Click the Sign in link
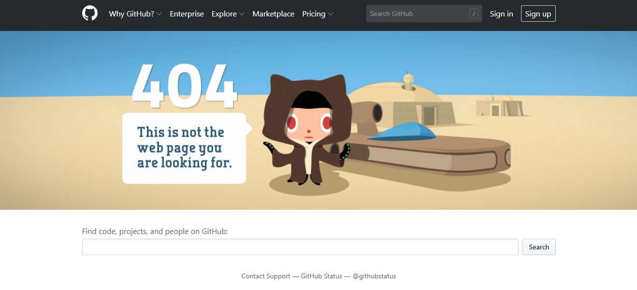637x290 pixels. pos(501,14)
